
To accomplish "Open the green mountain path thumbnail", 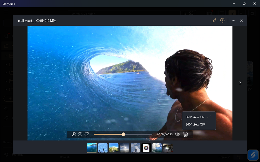I will [x=113, y=148].
